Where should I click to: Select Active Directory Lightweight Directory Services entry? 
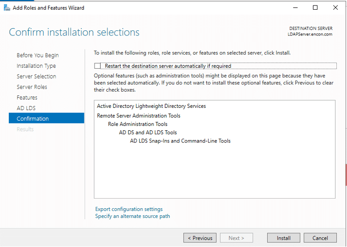(151, 106)
